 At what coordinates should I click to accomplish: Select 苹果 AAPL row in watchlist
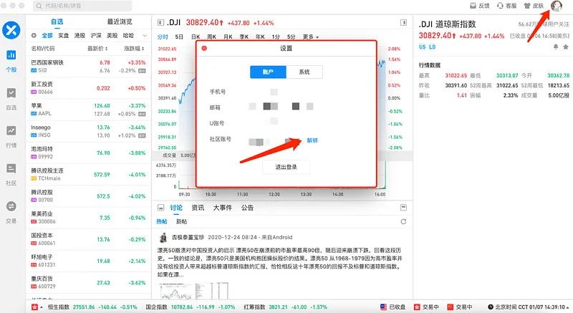(x=88, y=110)
